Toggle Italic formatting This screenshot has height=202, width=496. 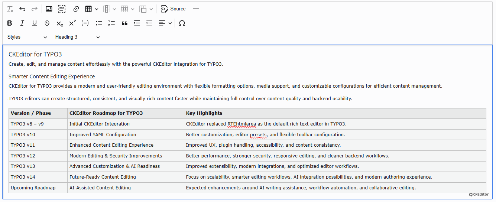tap(22, 23)
